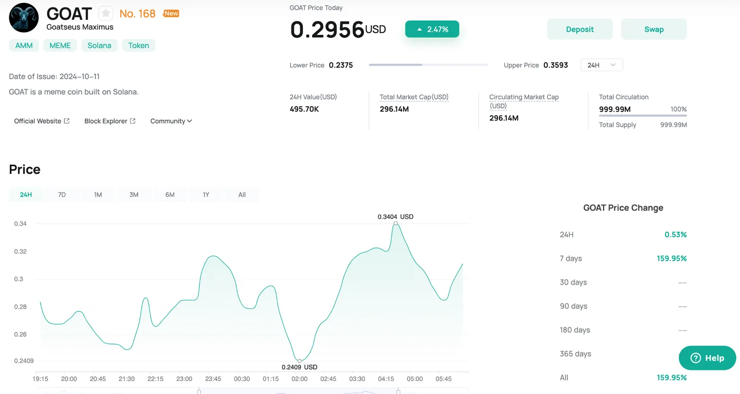The width and height of the screenshot is (740, 394).
Task: Click the Circulating Market Cap (USD) label
Action: 524,101
